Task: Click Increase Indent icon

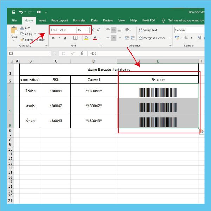Action: 133,38
